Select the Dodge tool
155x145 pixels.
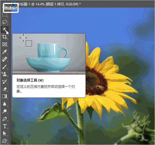(x=5, y=111)
